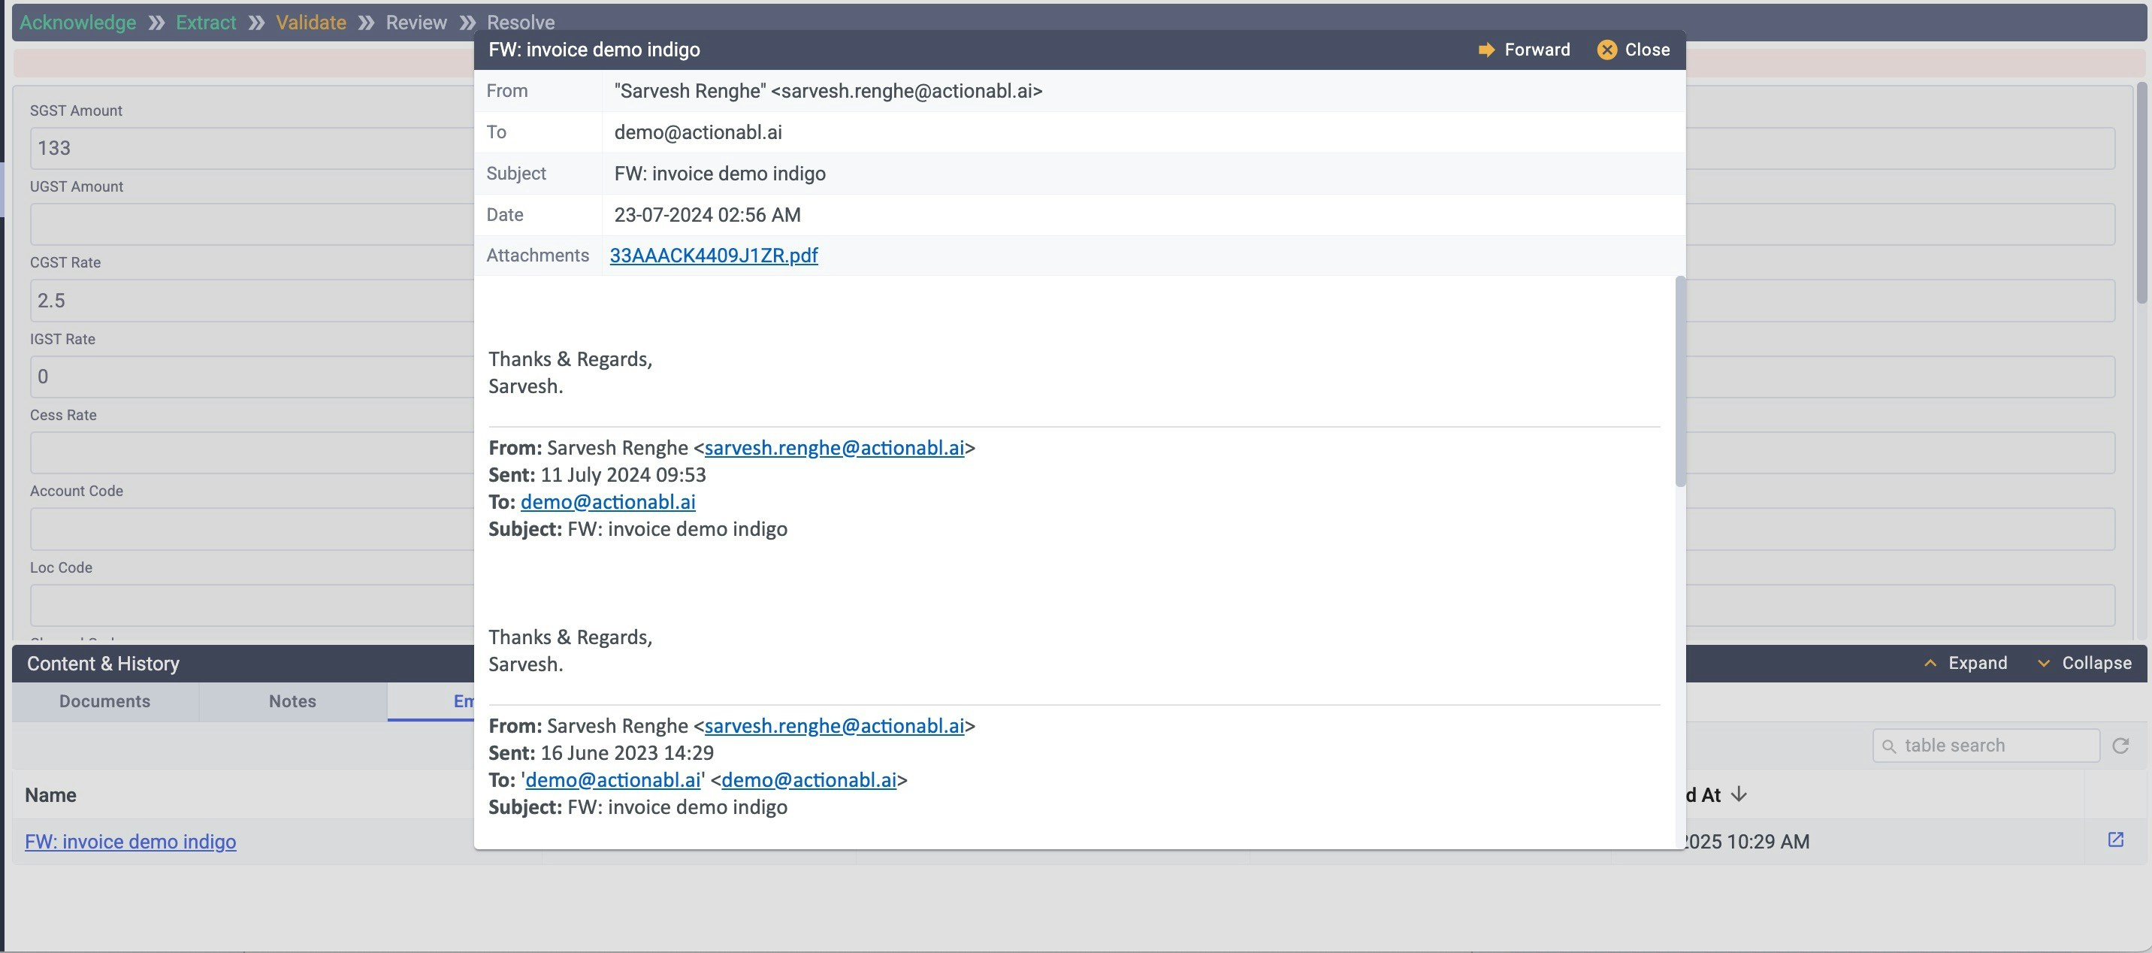Viewport: 2152px width, 953px height.
Task: Click the magnifier icon in table search
Action: pyautogui.click(x=1891, y=746)
